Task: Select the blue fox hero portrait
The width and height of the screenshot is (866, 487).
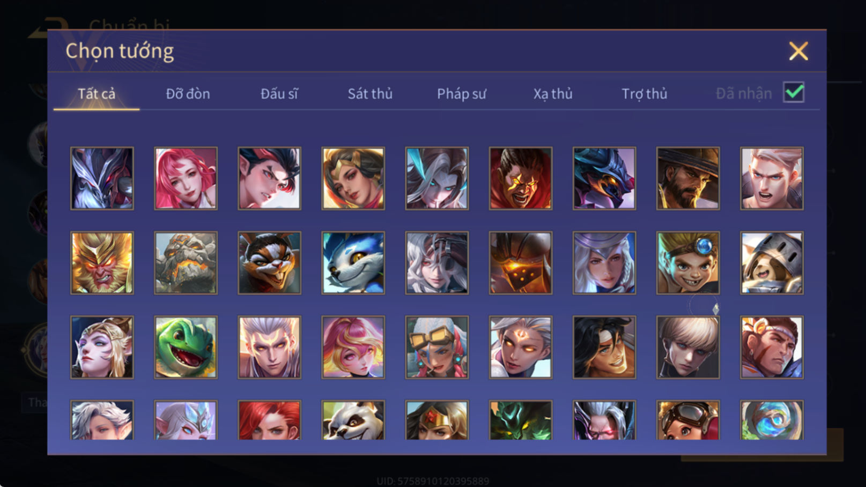Action: (353, 263)
